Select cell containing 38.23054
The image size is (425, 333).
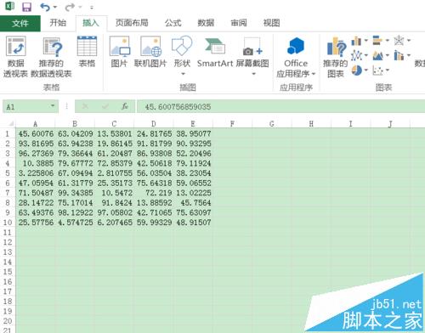[193, 173]
